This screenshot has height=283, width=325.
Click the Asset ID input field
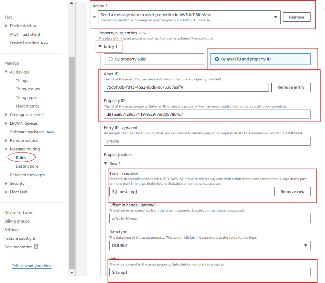point(186,87)
